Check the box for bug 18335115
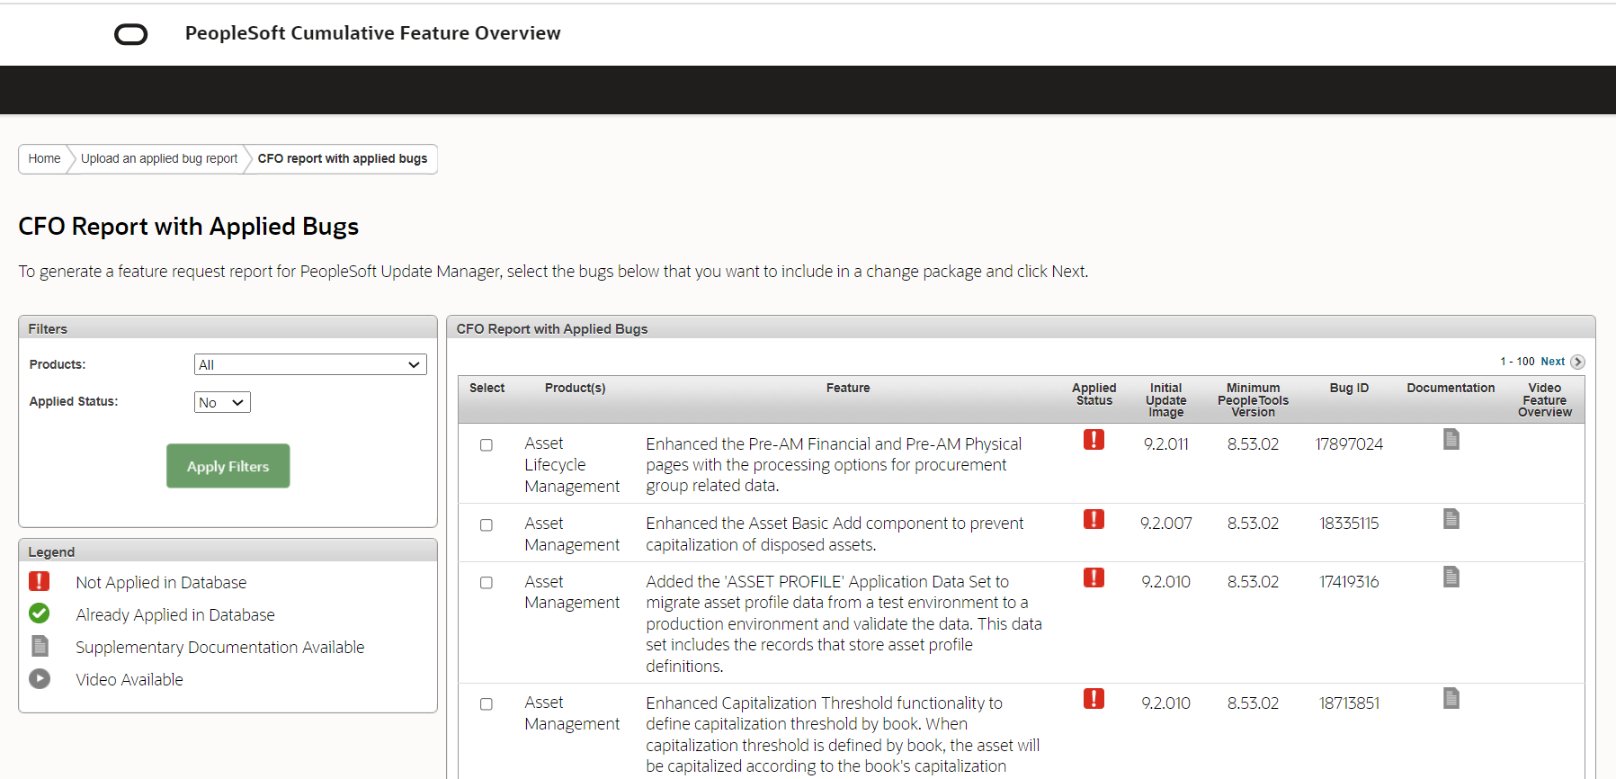The width and height of the screenshot is (1616, 779). [x=487, y=525]
